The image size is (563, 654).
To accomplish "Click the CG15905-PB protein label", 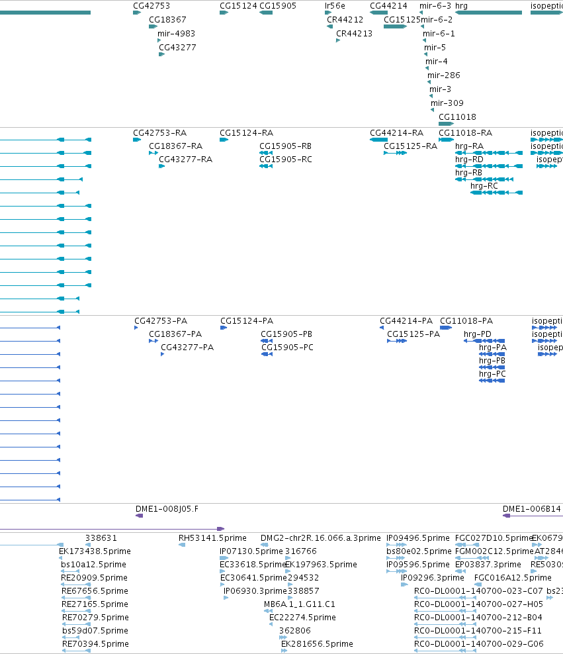I will [286, 334].
